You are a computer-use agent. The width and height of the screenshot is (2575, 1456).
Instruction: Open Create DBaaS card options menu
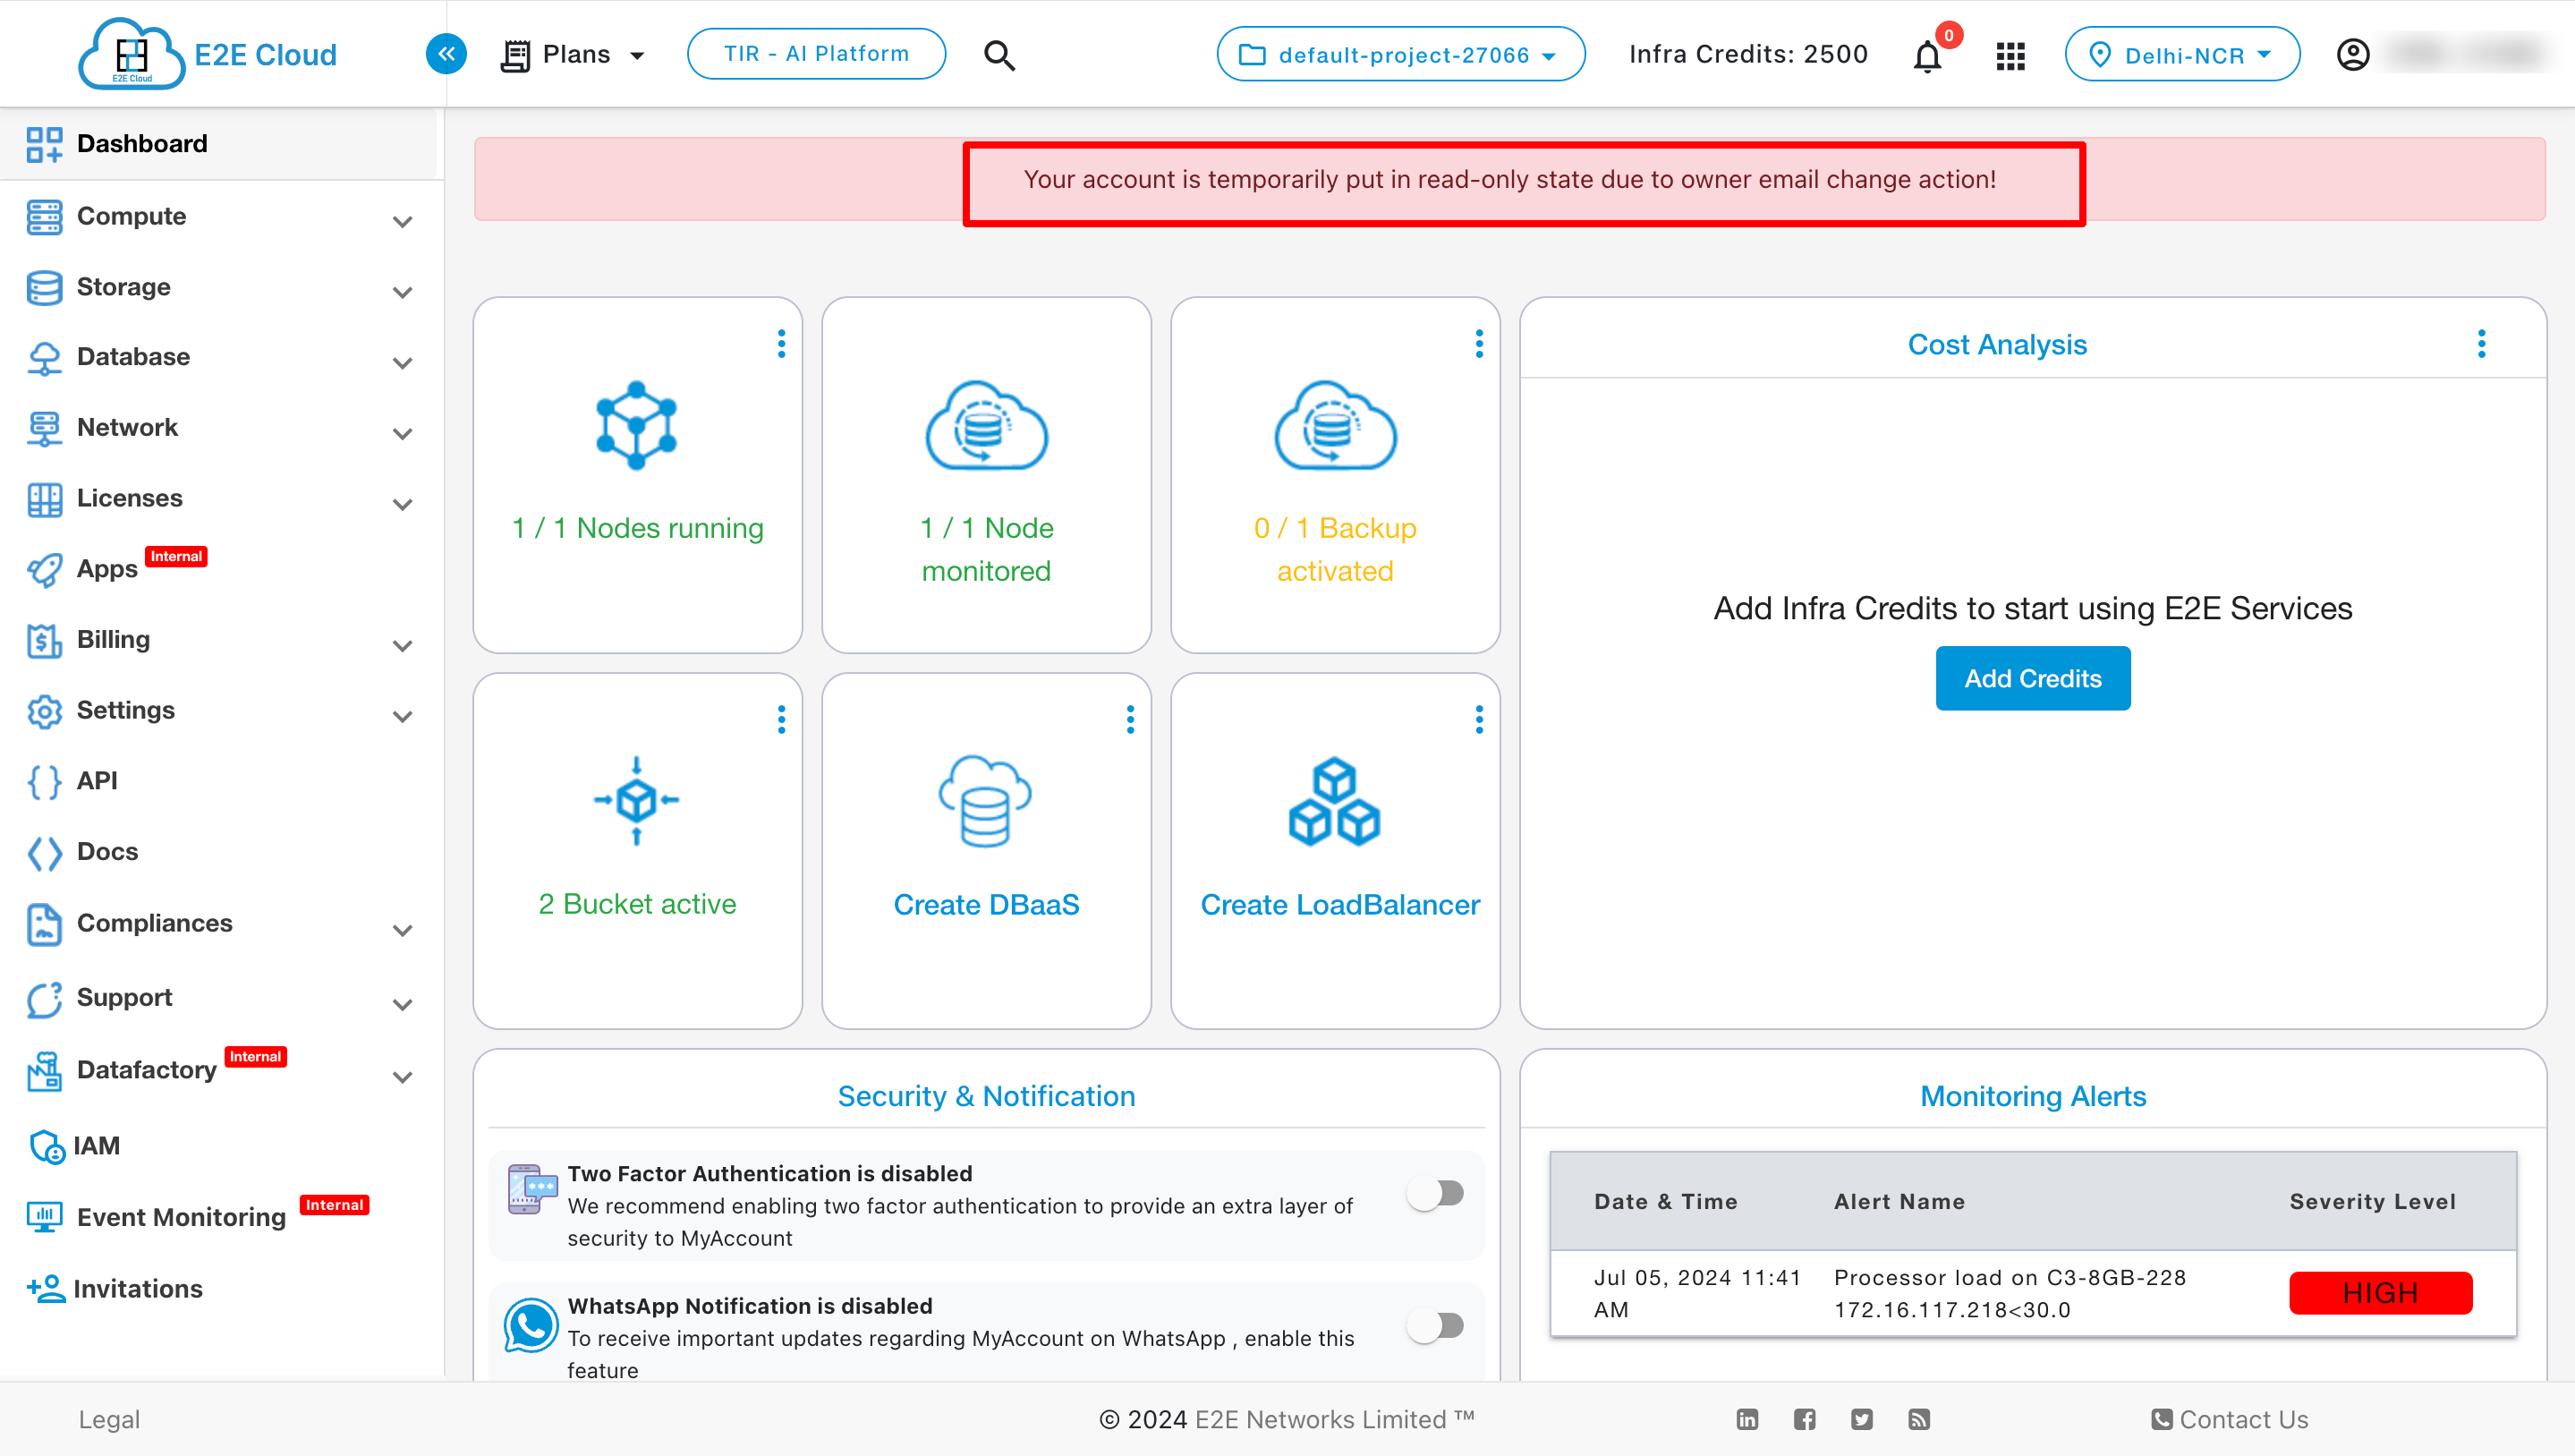1131,719
